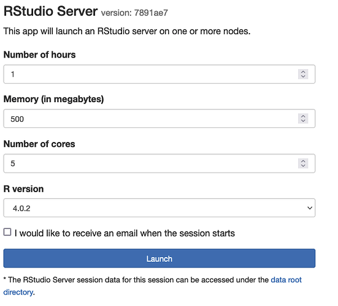Viewport: 338px width, 306px height.
Task: Increment Memory value with up arrow
Action: pyautogui.click(x=303, y=116)
